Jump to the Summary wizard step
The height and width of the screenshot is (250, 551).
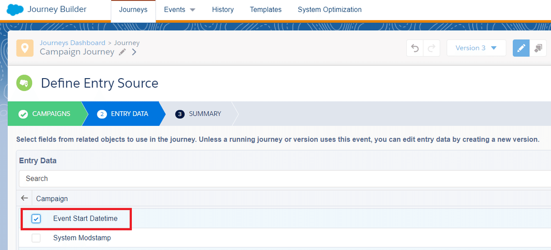199,114
